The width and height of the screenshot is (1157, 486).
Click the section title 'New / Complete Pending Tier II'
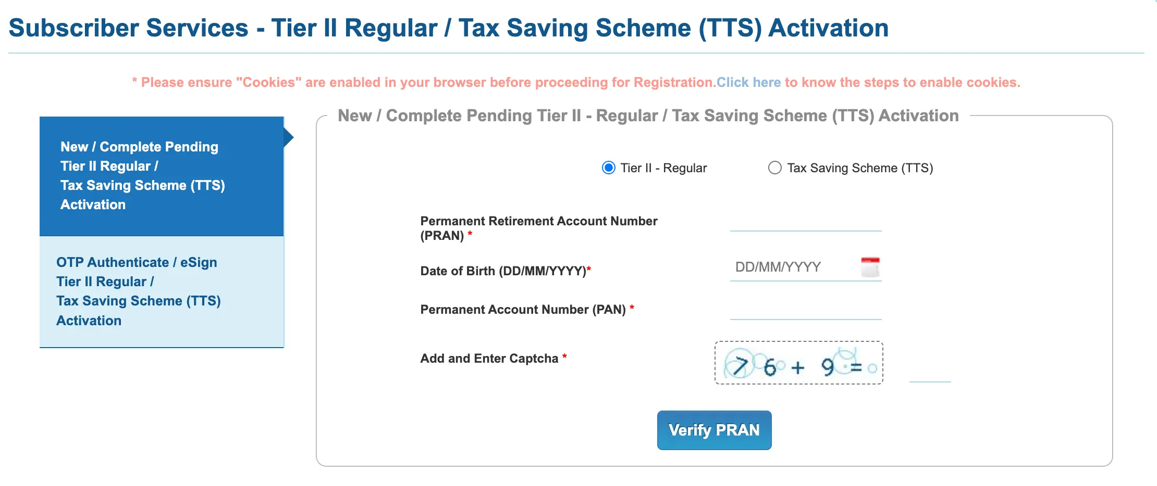coord(648,116)
